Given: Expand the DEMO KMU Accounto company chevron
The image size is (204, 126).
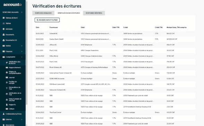Looking at the screenshot, I should tap(22, 12).
